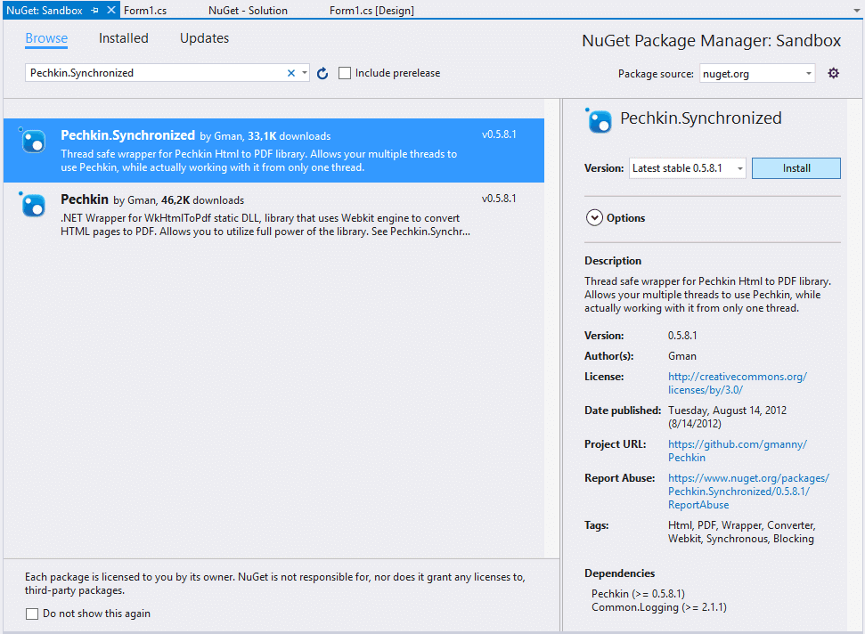Image resolution: width=865 pixels, height=634 pixels.
Task: Open NuGet settings via the gear icon
Action: point(832,73)
